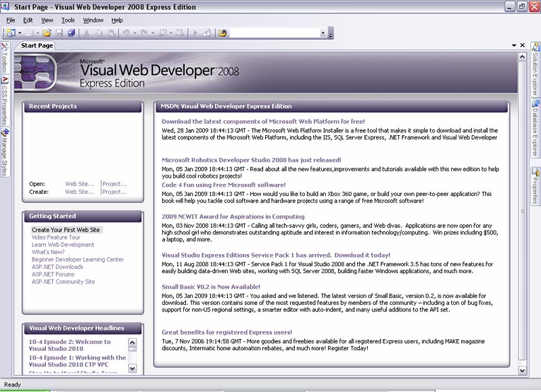Click the Save All icon
The width and height of the screenshot is (541, 392).
coord(71,32)
